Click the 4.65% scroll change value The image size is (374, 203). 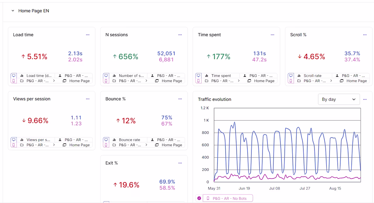coord(314,56)
